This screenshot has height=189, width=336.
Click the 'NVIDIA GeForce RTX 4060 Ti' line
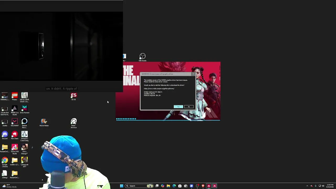(x=153, y=92)
